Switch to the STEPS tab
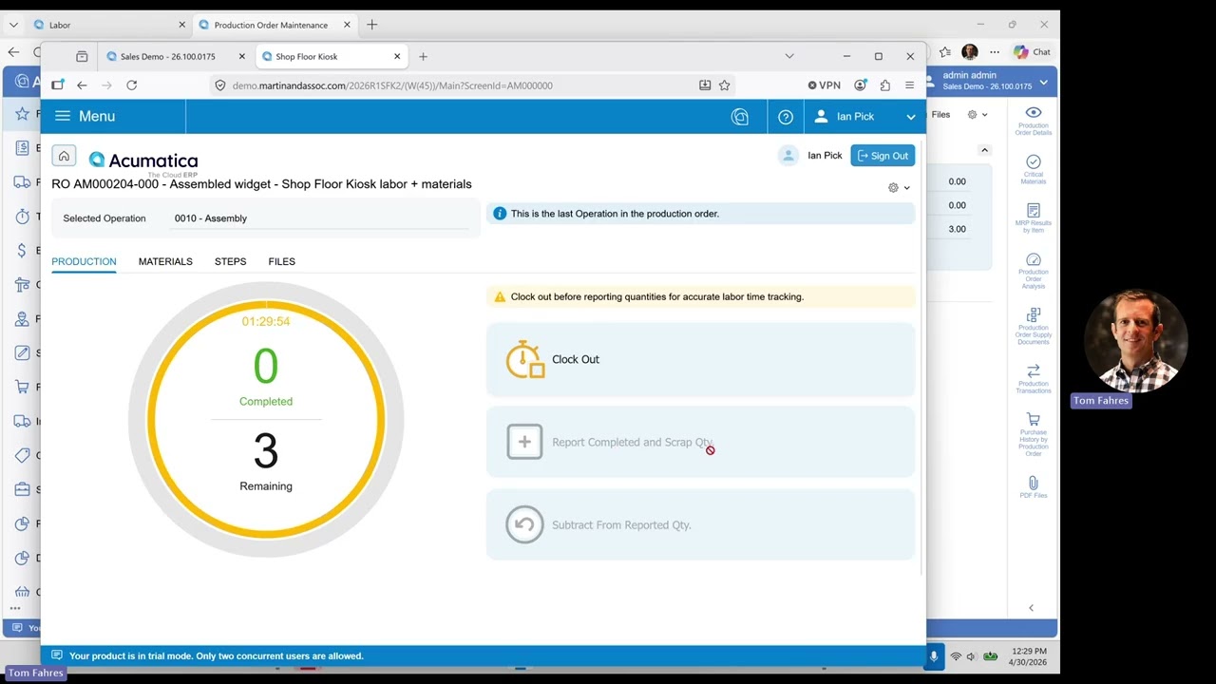Screen dimensions: 1216x684 tap(230, 261)
